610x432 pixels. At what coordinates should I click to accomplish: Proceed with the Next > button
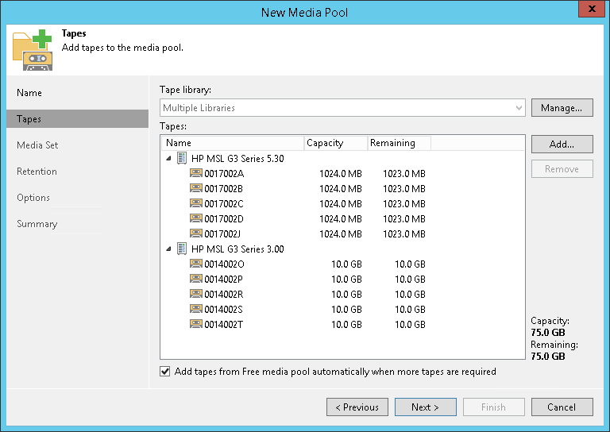click(x=426, y=407)
